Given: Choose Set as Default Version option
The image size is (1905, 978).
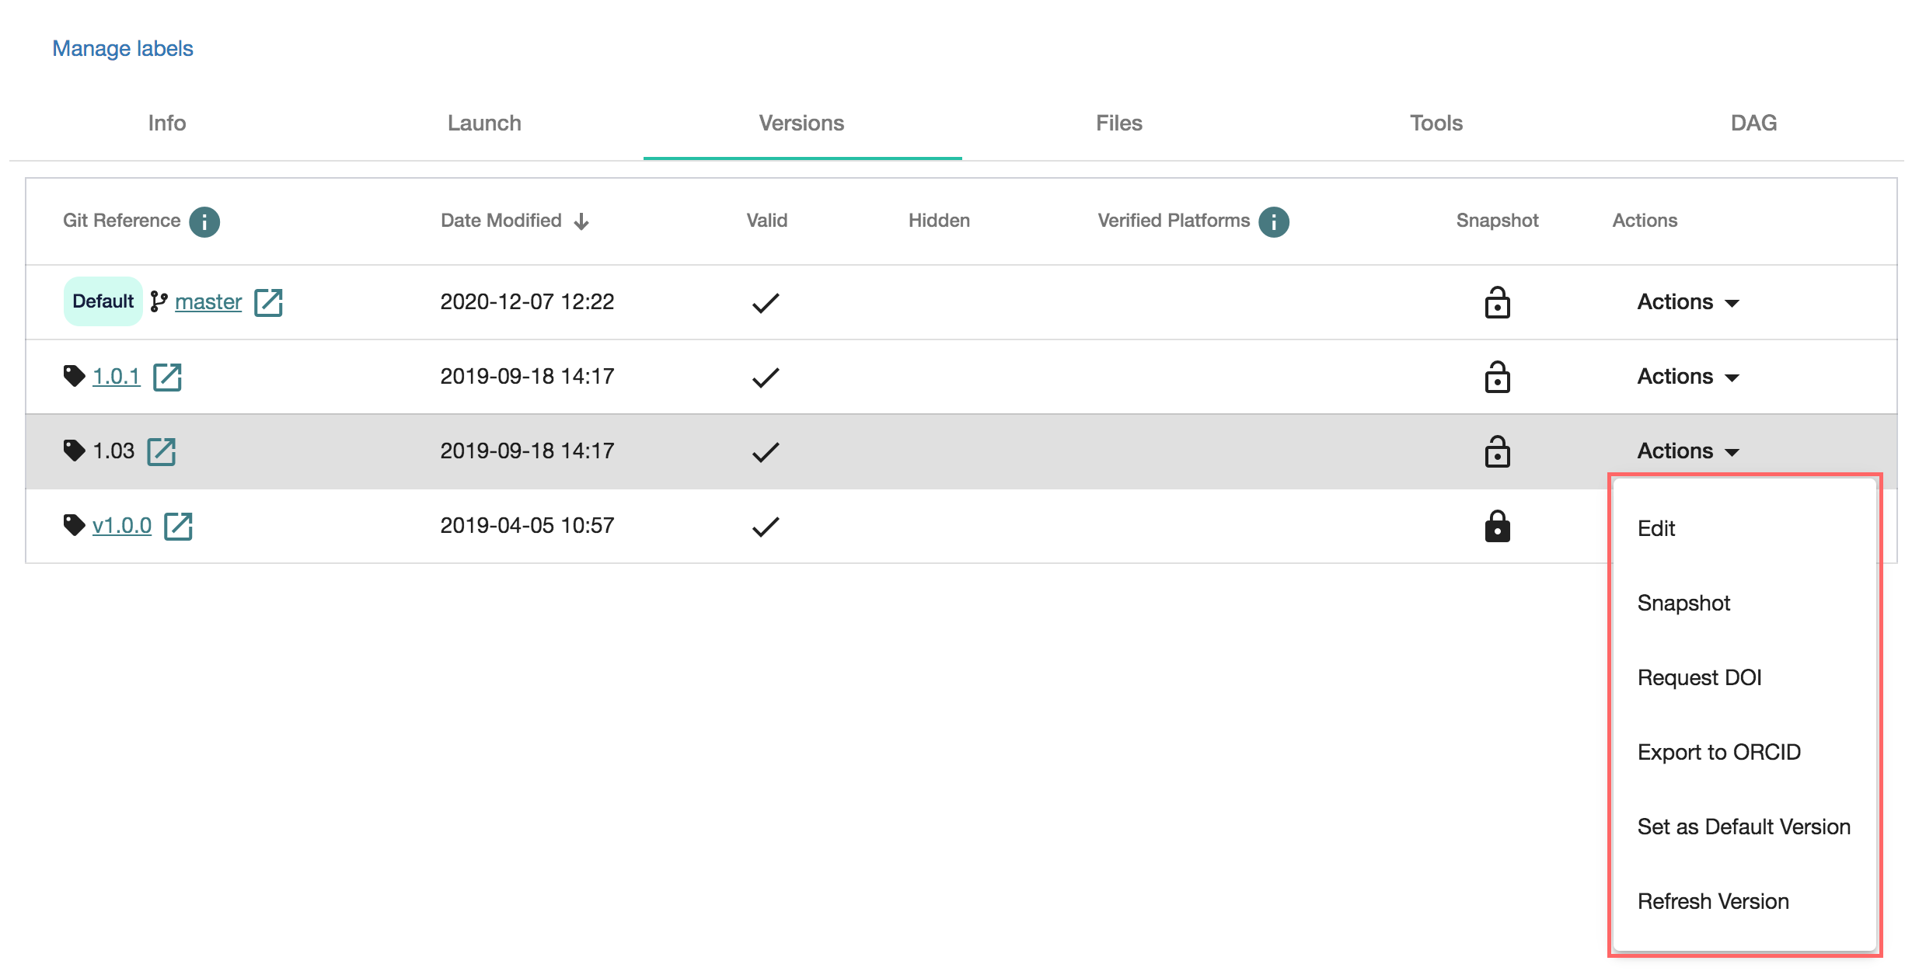Looking at the screenshot, I should 1743,827.
